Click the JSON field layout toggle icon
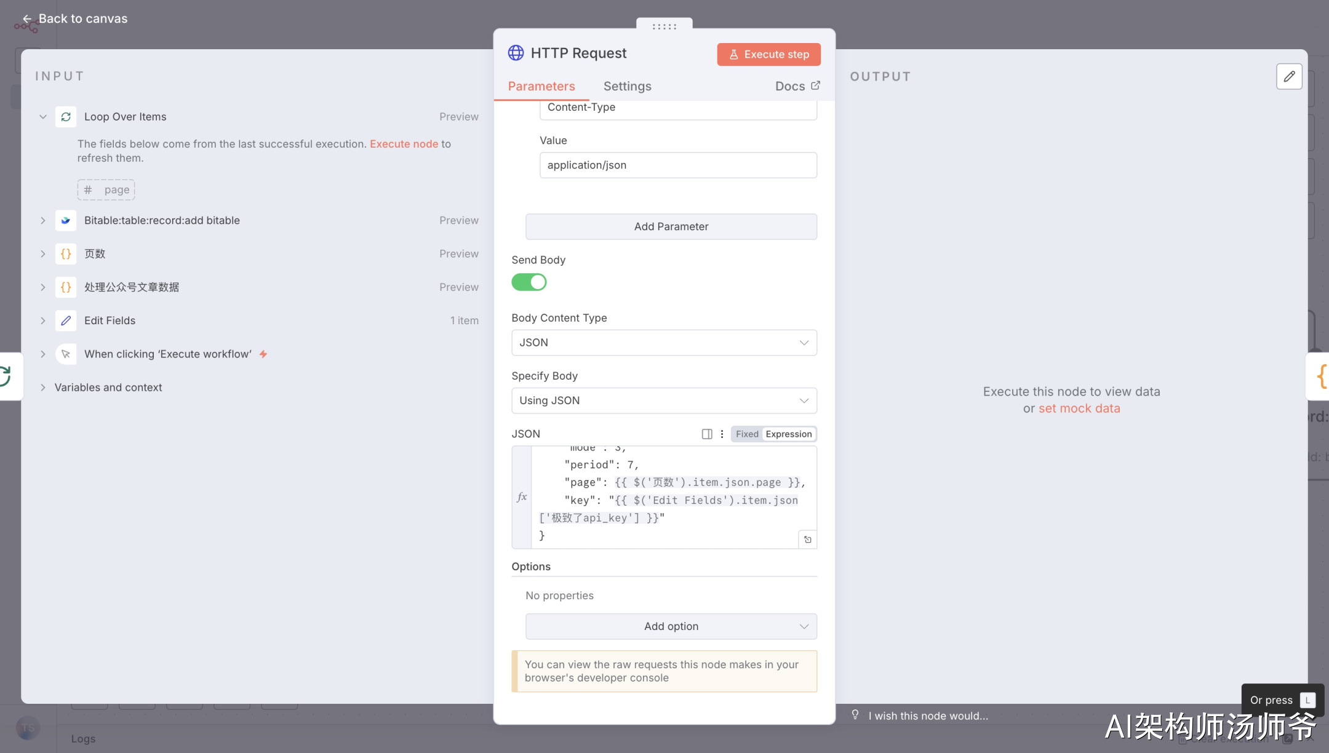 [x=707, y=434]
